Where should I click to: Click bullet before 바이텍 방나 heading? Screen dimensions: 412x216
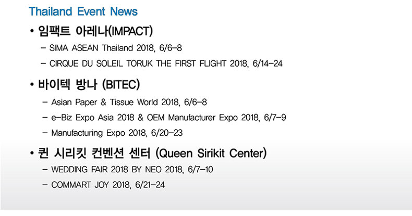coord(32,85)
